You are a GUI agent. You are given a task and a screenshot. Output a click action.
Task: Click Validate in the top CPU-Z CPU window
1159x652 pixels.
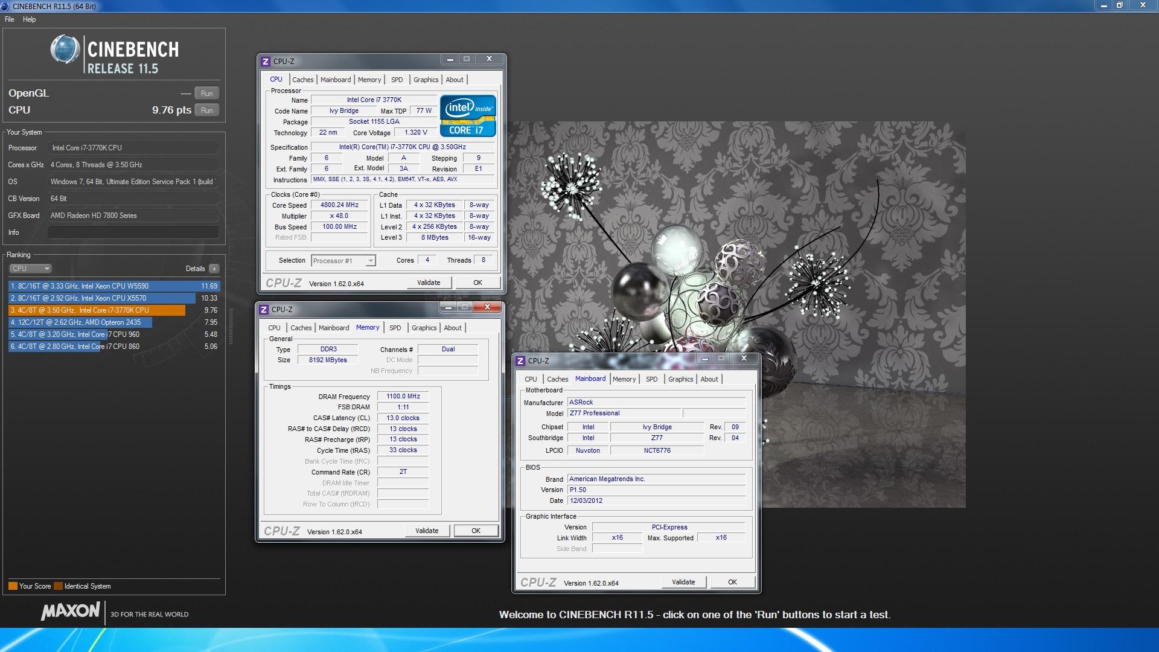(429, 283)
